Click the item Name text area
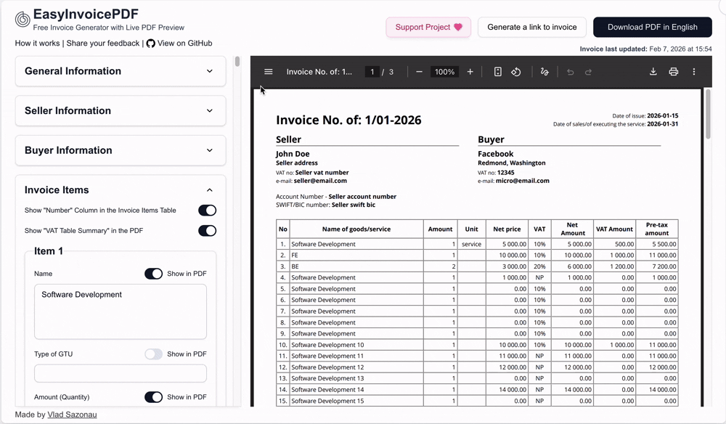 121,311
